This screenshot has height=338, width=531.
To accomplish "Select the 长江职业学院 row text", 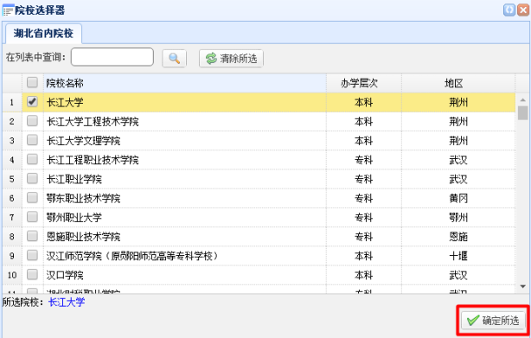I will pos(74,179).
